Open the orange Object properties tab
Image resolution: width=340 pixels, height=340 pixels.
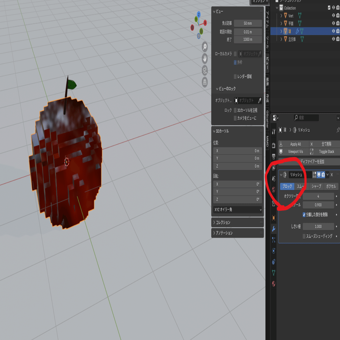coord(273,218)
